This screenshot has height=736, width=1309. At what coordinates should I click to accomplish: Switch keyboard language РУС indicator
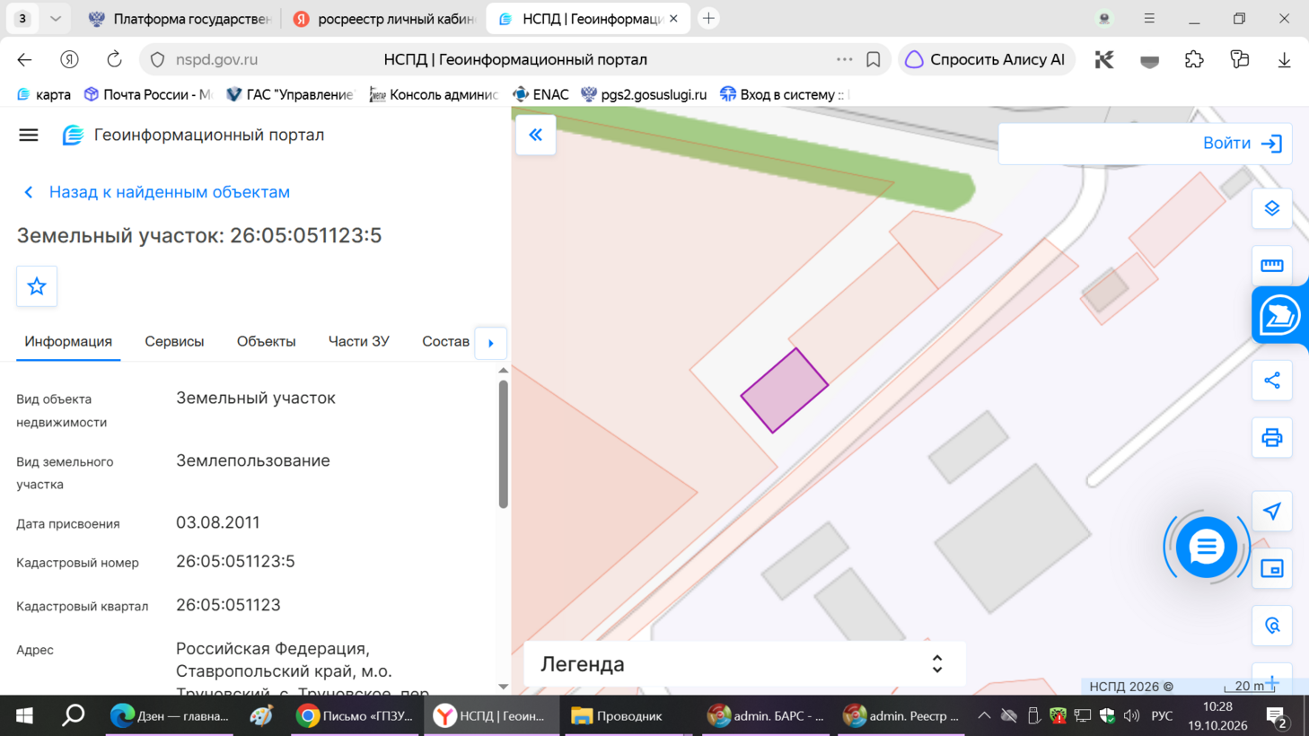pyautogui.click(x=1162, y=716)
